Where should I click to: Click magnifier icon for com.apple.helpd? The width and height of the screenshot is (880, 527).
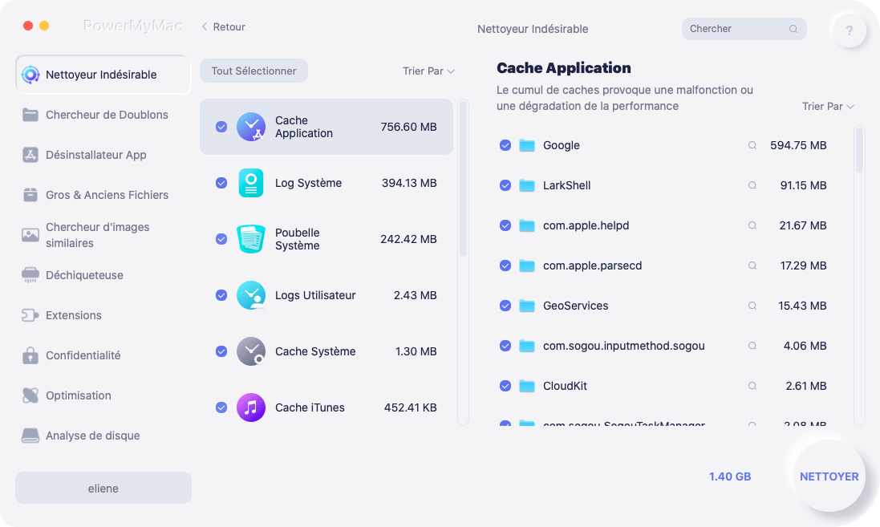752,225
